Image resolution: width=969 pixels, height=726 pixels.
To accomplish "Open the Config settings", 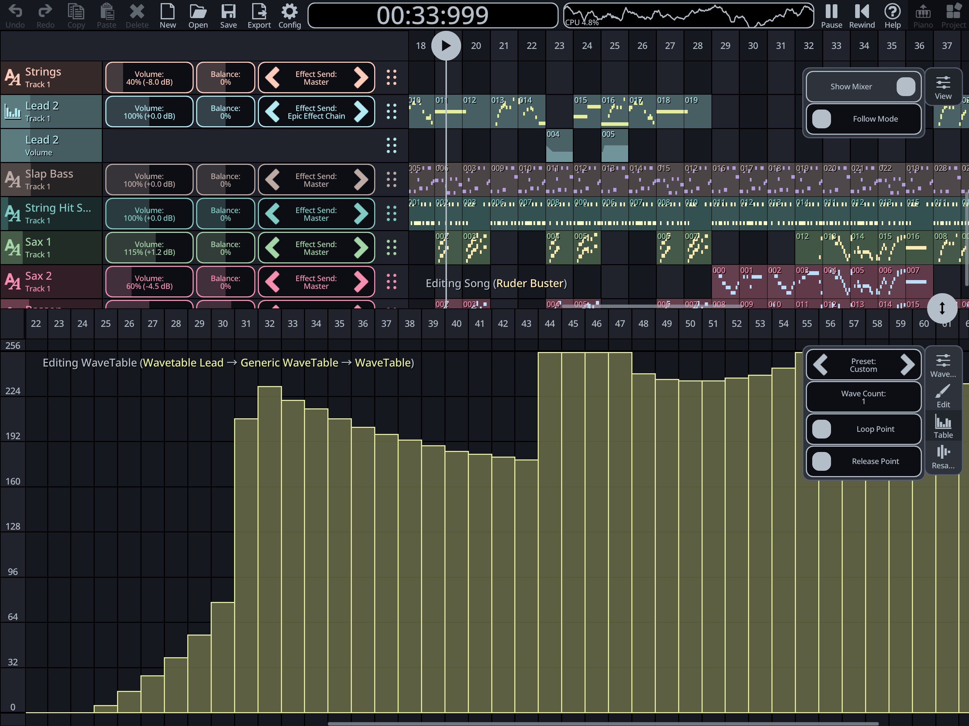I will point(289,15).
